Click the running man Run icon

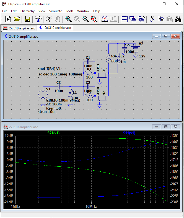48,19
